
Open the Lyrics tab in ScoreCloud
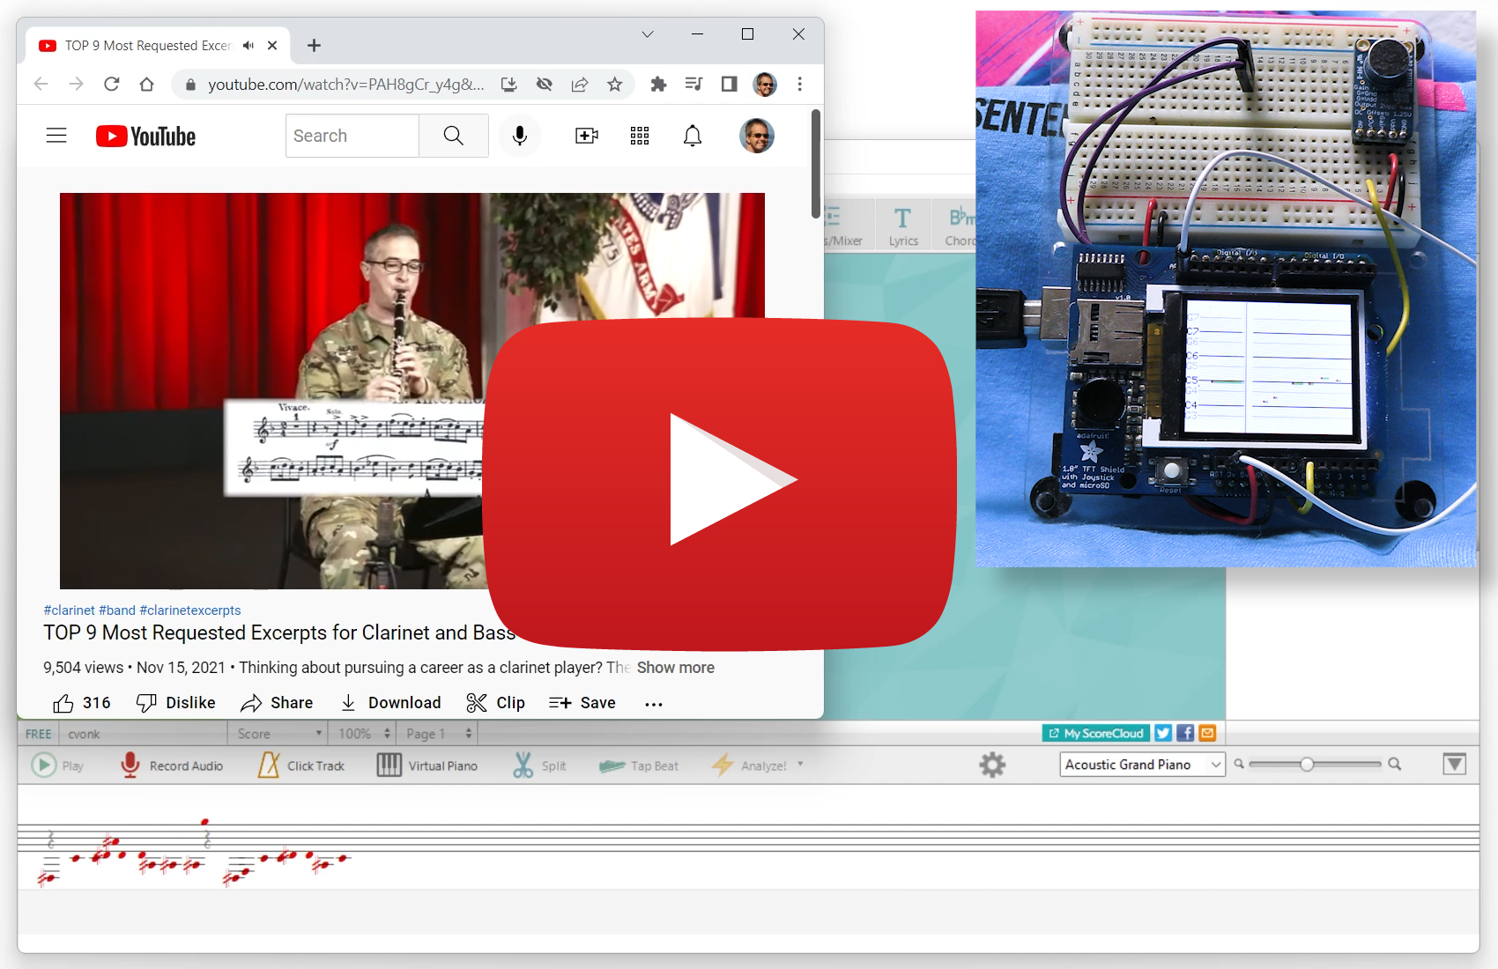(x=903, y=226)
